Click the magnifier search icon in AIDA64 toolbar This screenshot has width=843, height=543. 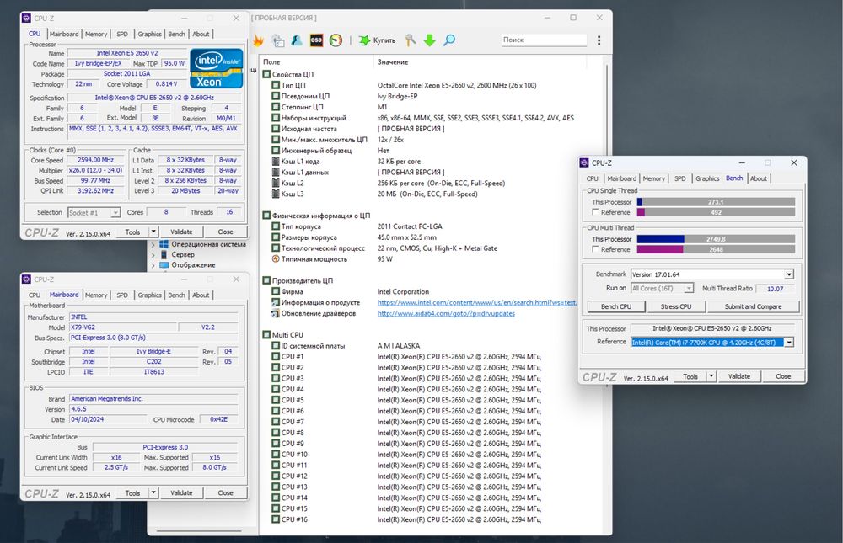[x=449, y=40]
